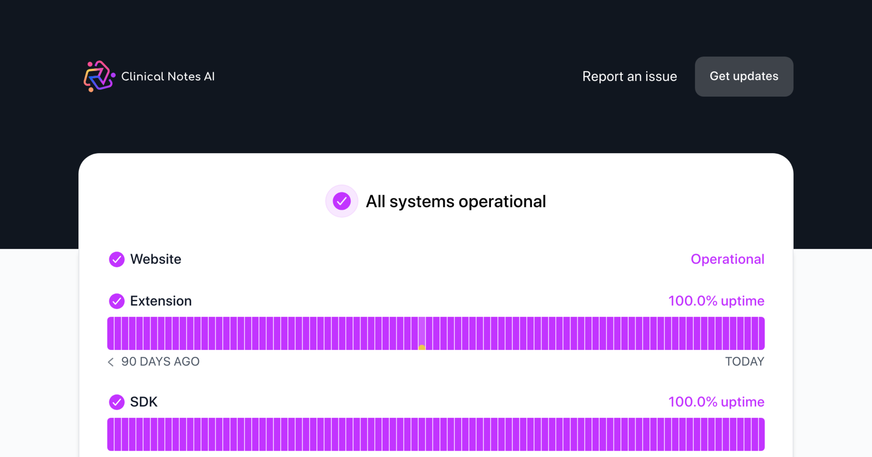
Task: Go back using the 90 days ago chevron
Action: tap(111, 362)
